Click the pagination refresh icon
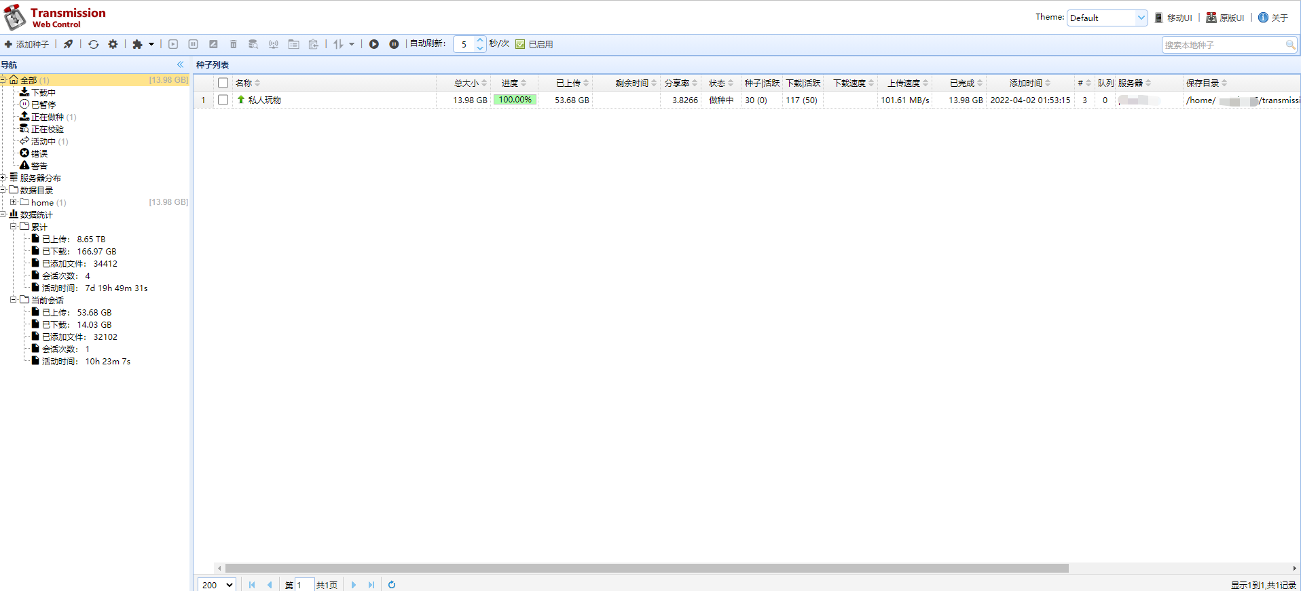This screenshot has height=591, width=1301. pyautogui.click(x=392, y=585)
